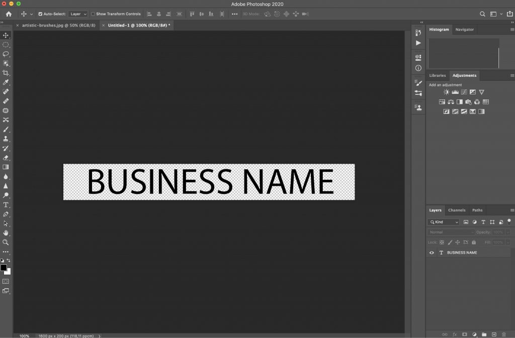Select the Lasso tool
Screen dimensions: 515x338
(6, 54)
